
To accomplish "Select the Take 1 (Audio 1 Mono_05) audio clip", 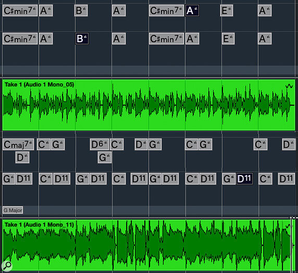I will coord(148,105).
